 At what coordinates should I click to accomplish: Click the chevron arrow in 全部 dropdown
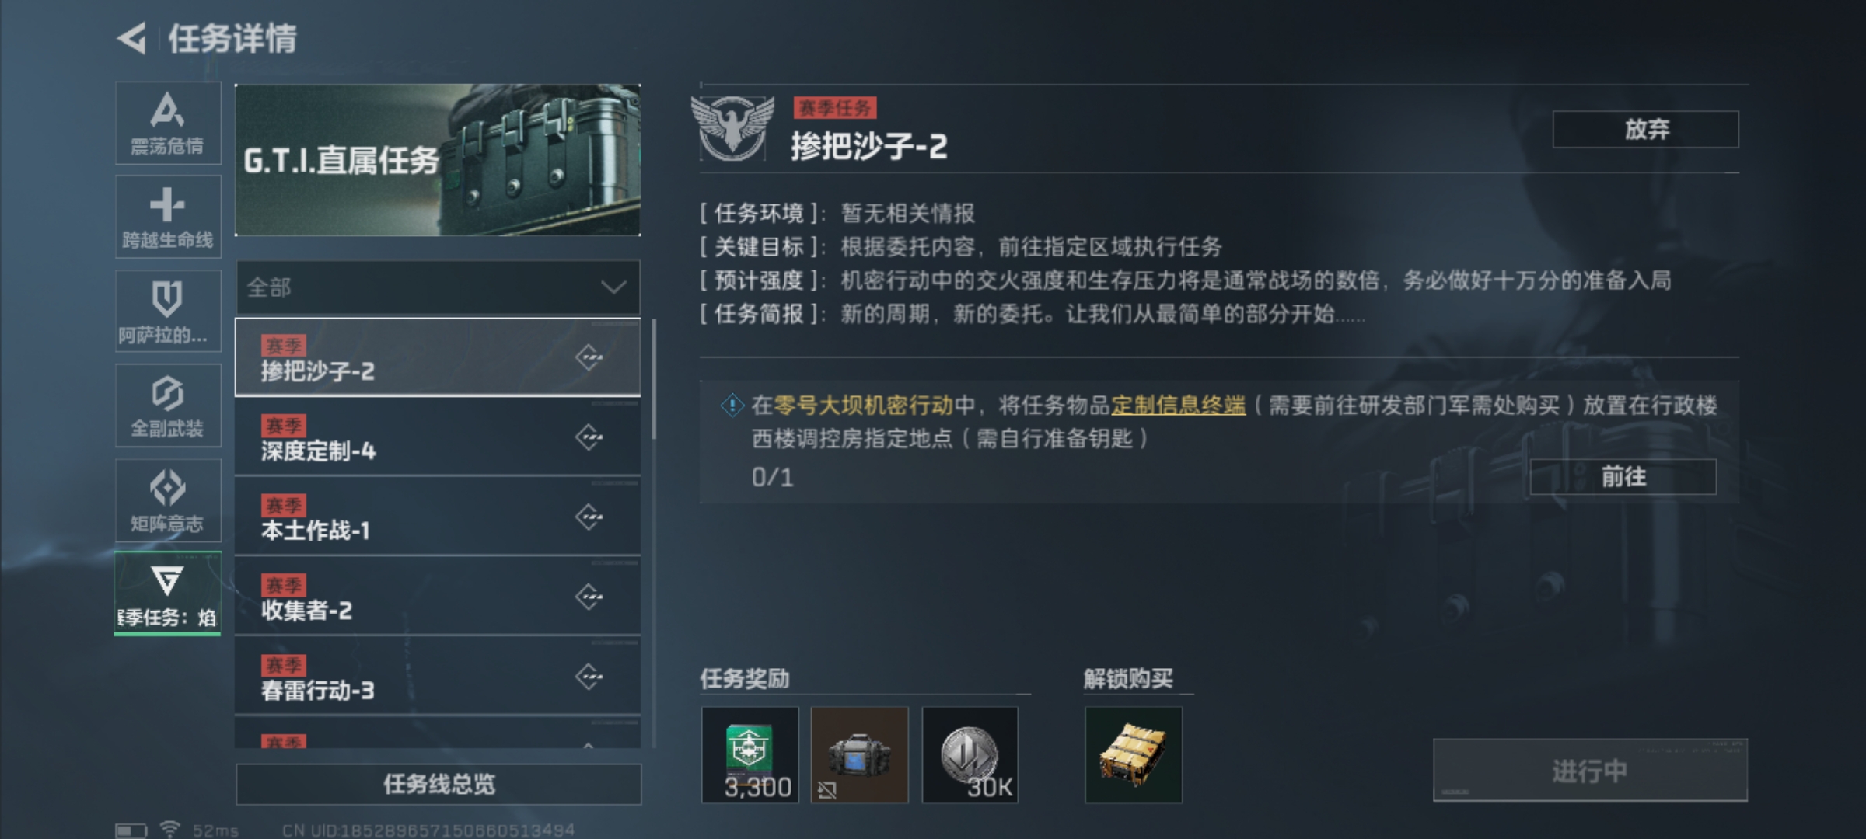click(613, 288)
